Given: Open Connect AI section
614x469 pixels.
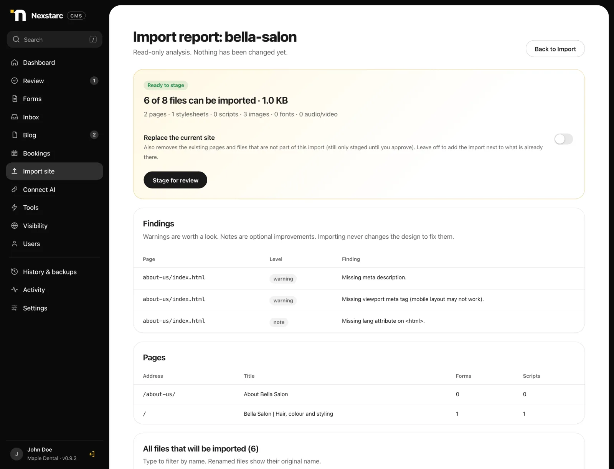Looking at the screenshot, I should 54,189.
